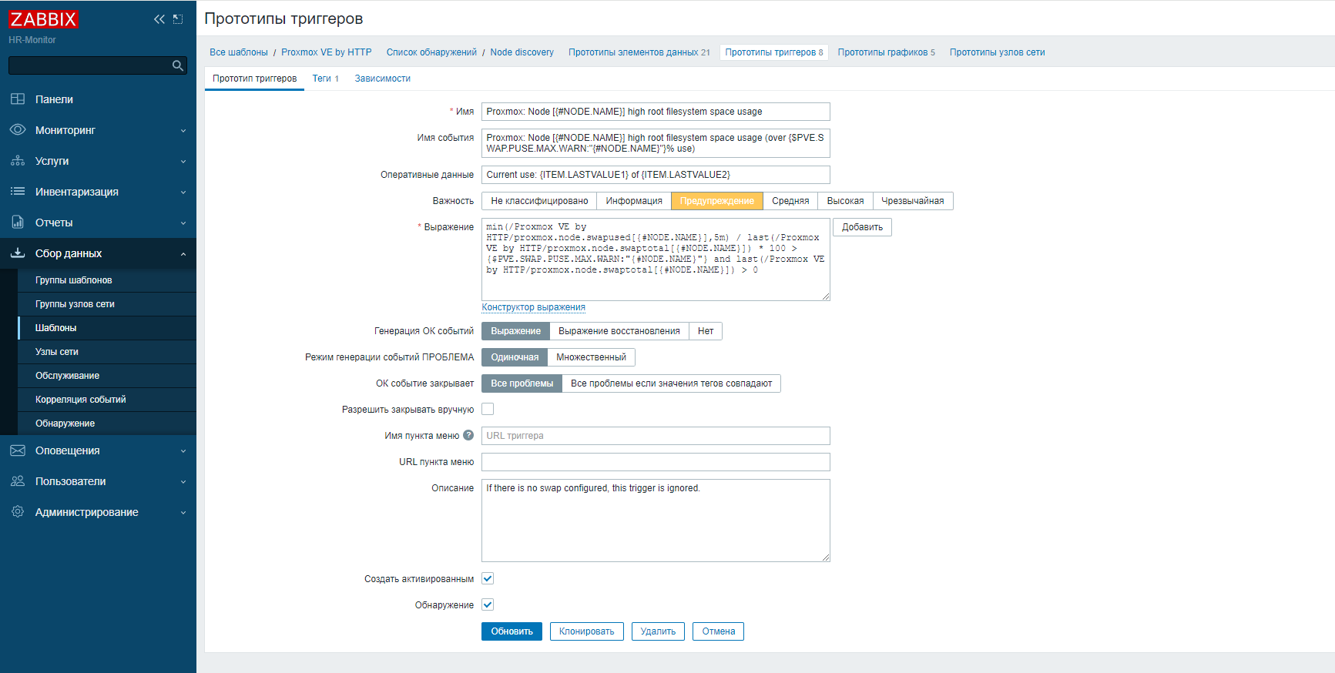Click the Администрирование gear icon
Image resolution: width=1335 pixels, height=673 pixels.
[18, 512]
